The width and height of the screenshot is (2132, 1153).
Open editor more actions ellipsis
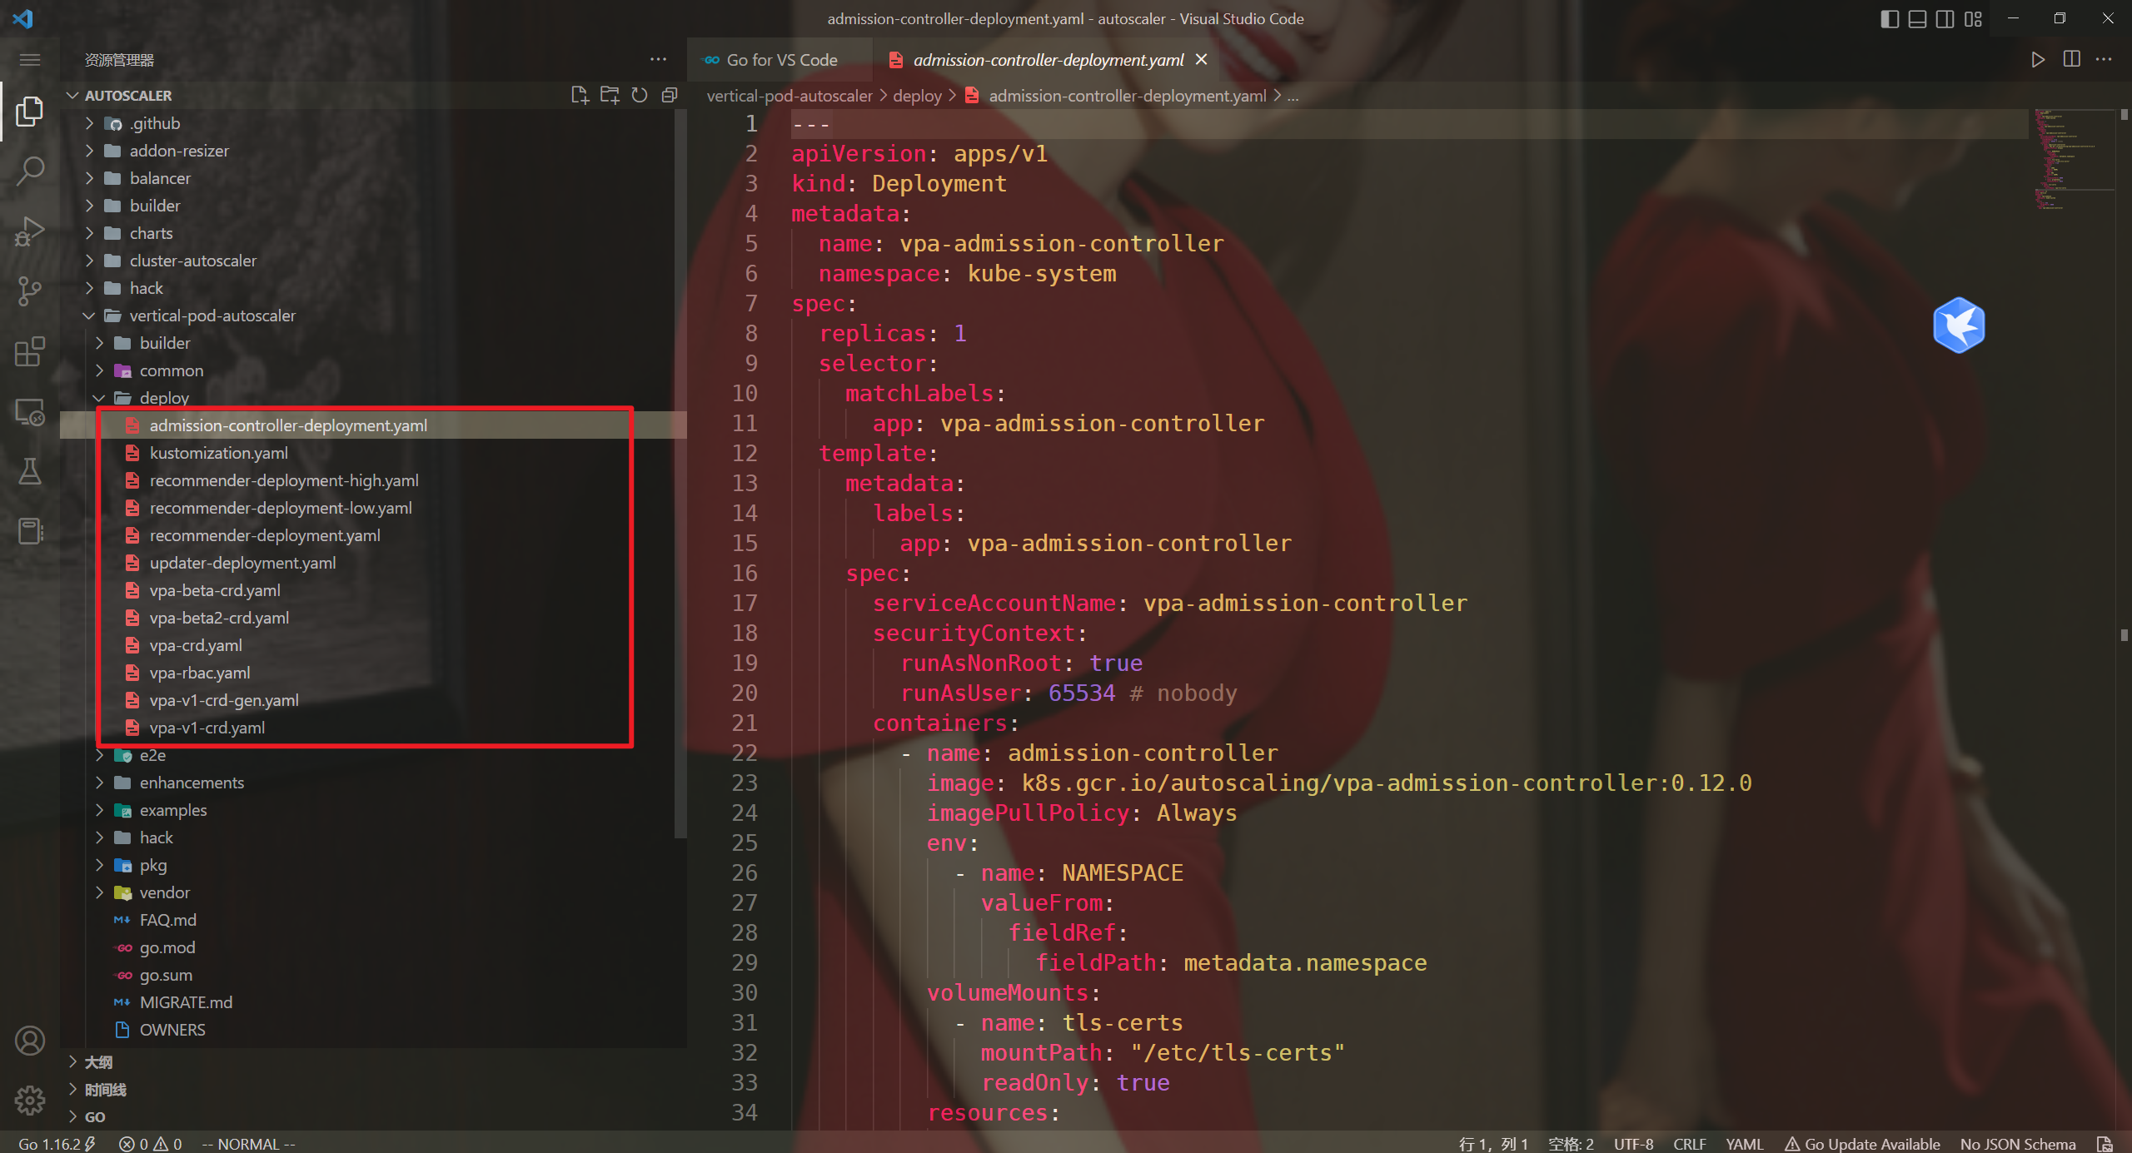click(x=2104, y=60)
